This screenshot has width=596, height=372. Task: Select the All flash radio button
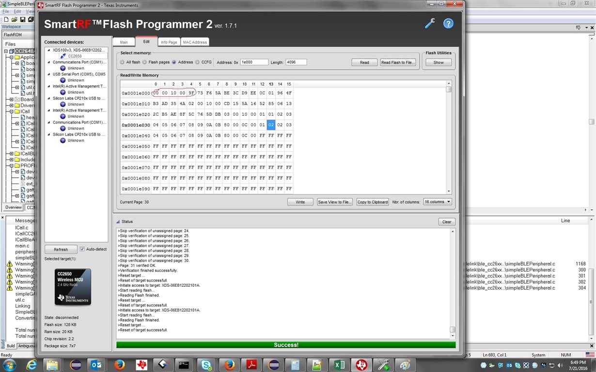122,62
